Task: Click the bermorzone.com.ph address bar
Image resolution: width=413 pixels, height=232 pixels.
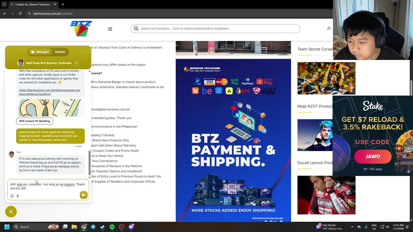Action: point(53,14)
